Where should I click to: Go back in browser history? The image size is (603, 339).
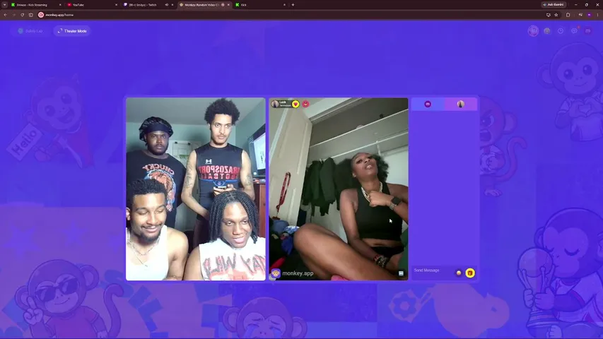tap(6, 15)
